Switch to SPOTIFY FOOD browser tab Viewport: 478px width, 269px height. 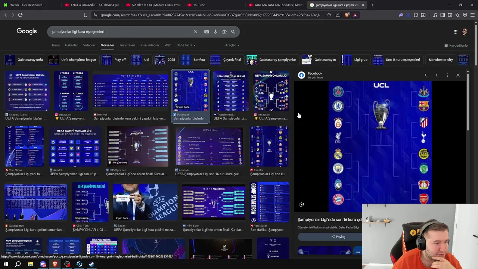click(153, 5)
